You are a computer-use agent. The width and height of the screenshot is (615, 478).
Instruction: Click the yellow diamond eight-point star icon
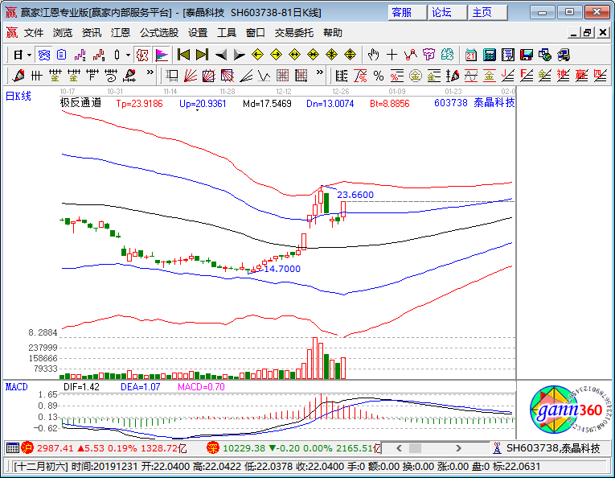tap(331, 55)
